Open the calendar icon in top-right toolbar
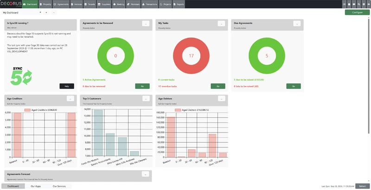Viewport: 371px width, 190px height. [x=349, y=4]
